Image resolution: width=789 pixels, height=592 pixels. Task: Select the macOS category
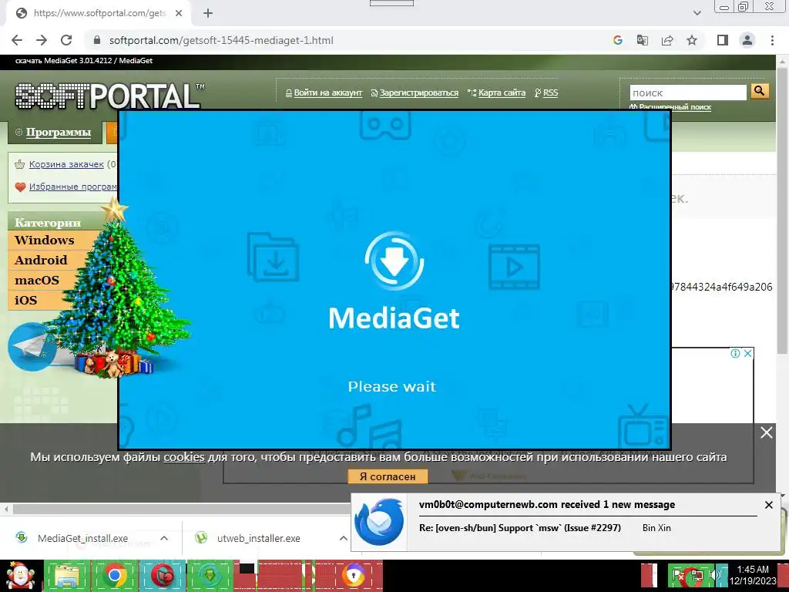(x=37, y=281)
